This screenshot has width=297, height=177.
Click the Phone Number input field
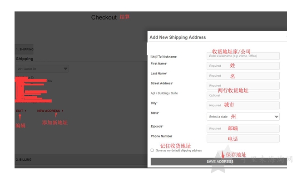click(243, 138)
